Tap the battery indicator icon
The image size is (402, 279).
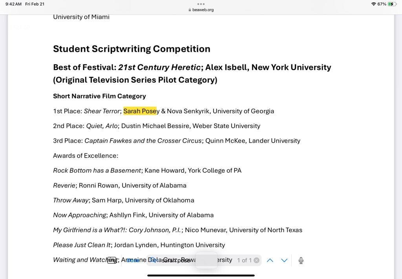click(x=392, y=4)
